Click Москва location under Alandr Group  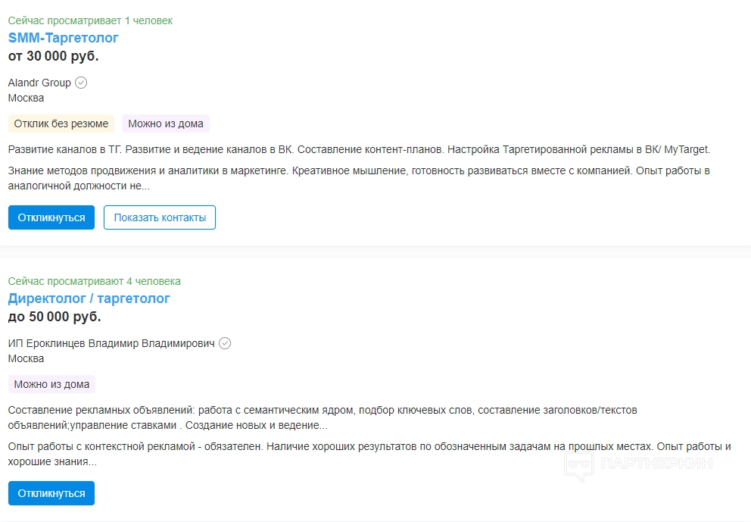click(x=26, y=98)
